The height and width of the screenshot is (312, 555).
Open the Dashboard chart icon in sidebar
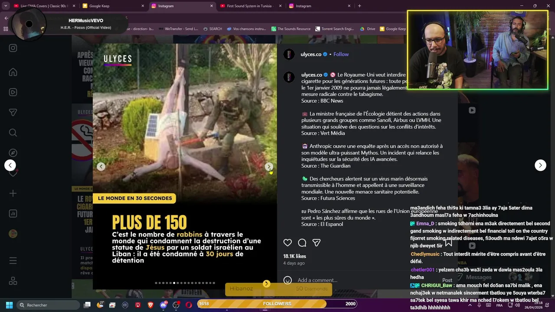coord(13,213)
